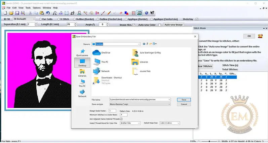268x143 pixels.
Task: Open the View Menu dropdown in Save dialog
Action: coord(154,44)
